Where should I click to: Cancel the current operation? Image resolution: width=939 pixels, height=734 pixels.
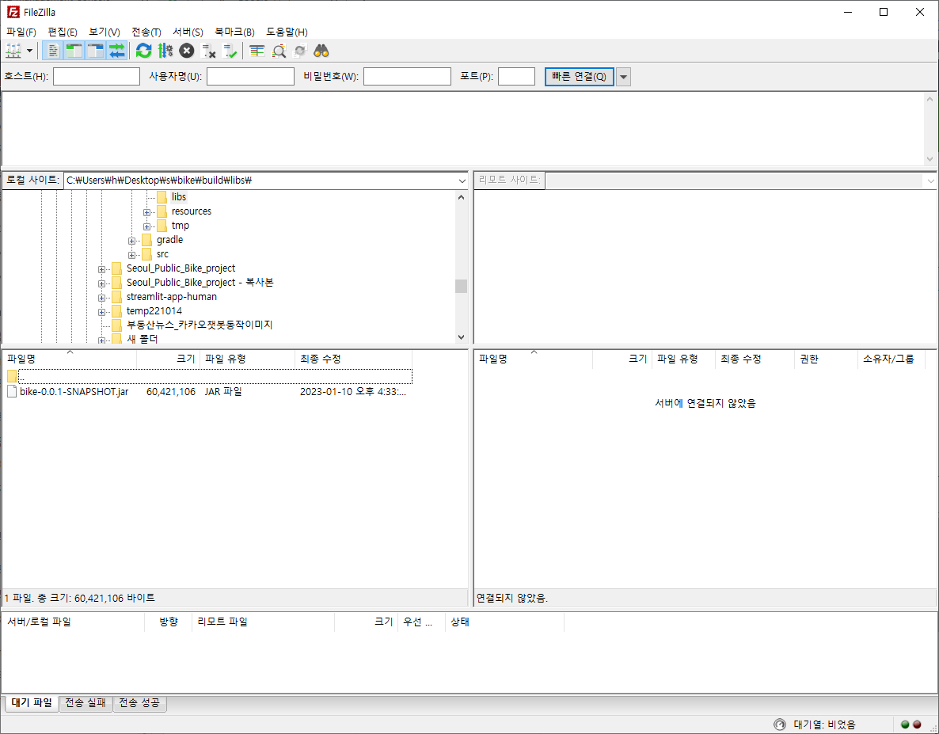[187, 51]
